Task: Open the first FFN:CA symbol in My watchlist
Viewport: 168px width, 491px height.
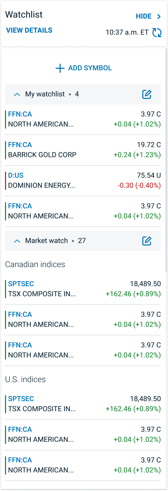Action: pyautogui.click(x=20, y=114)
